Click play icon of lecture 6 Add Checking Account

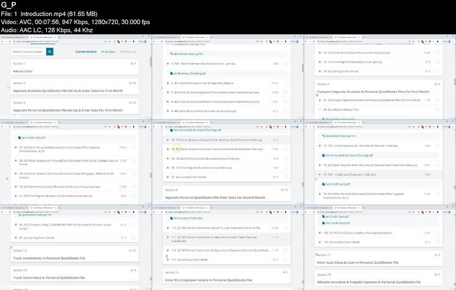(x=168, y=83)
